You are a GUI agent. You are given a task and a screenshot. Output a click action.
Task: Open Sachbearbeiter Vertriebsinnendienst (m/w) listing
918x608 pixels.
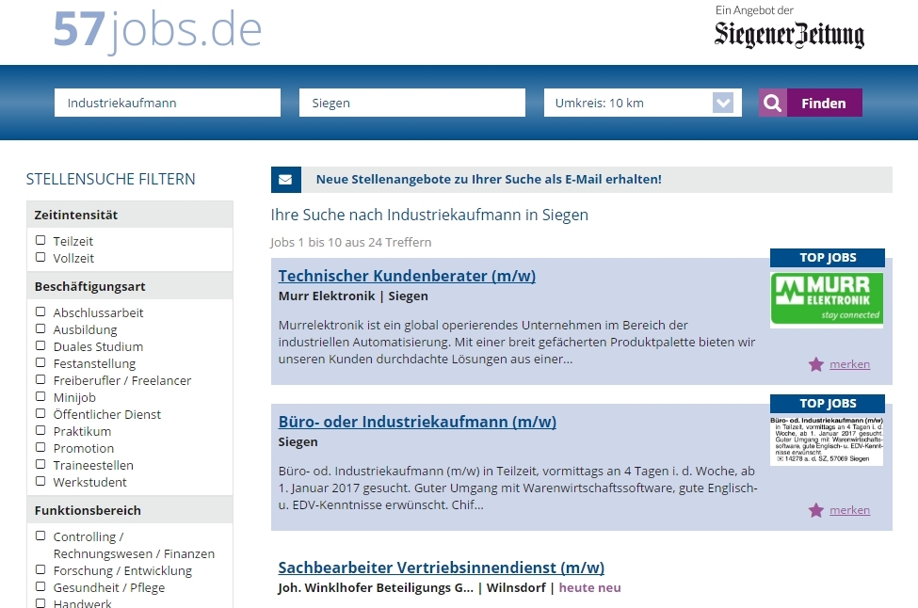(442, 567)
